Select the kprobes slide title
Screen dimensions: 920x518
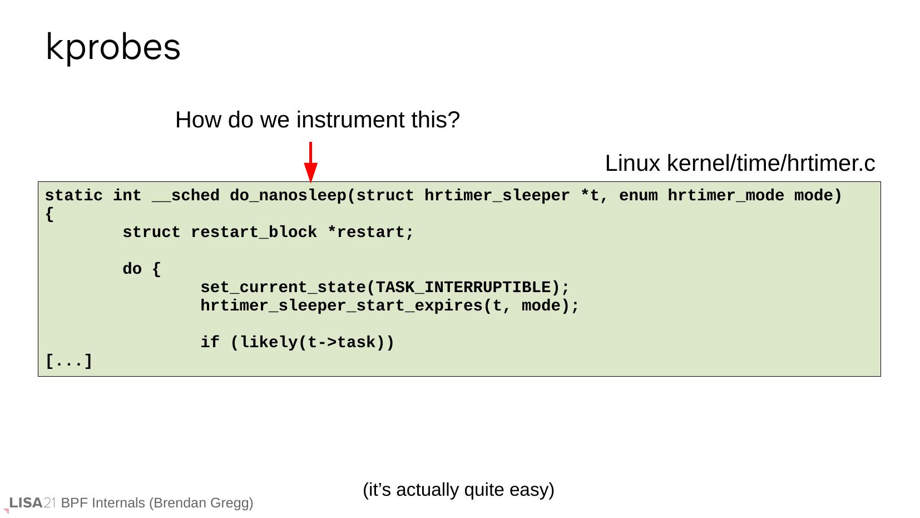113,47
